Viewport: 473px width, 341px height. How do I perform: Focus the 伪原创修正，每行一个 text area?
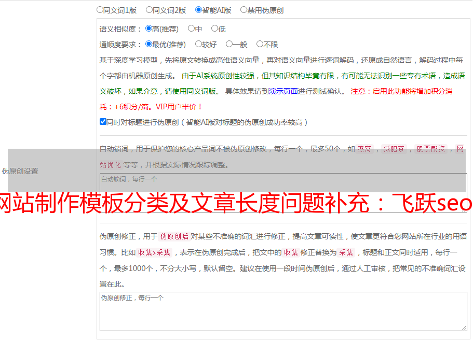(x=283, y=311)
